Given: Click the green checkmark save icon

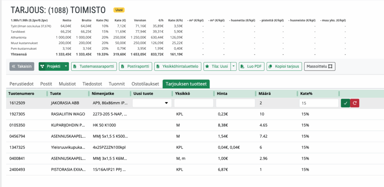Looking at the screenshot, I should click(345, 103).
